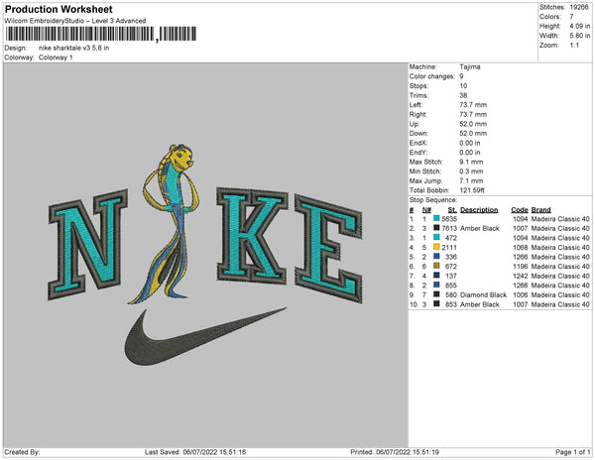Select the Max Jump value 7.1 mm
Screen dimensions: 595x460
pyautogui.click(x=471, y=180)
